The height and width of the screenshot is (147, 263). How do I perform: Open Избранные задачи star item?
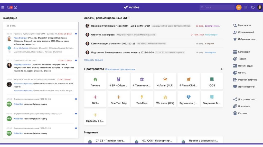(245, 39)
